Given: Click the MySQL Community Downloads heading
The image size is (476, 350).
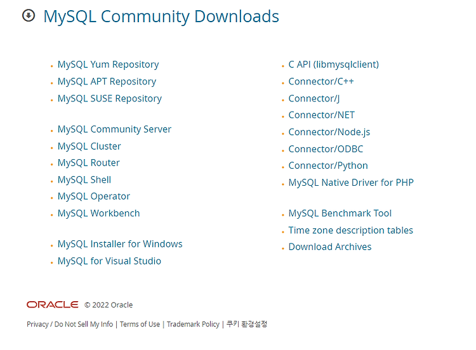Looking at the screenshot, I should tap(161, 16).
